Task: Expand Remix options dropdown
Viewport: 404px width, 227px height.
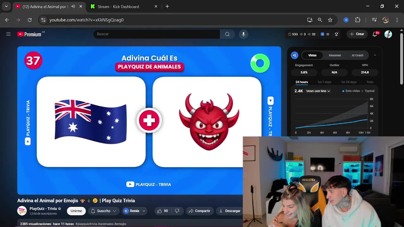Action: click(144, 211)
